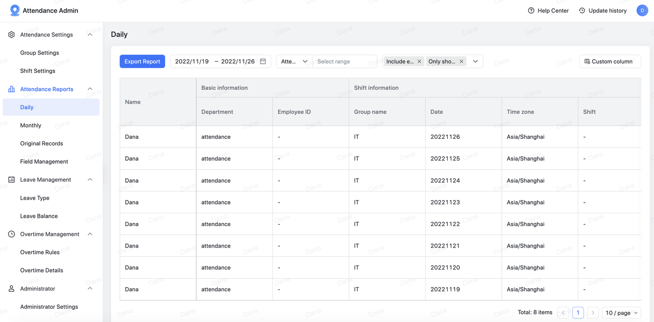Image resolution: width=654 pixels, height=322 pixels.
Task: Expand the filter tags dropdown arrow
Action: pos(475,61)
